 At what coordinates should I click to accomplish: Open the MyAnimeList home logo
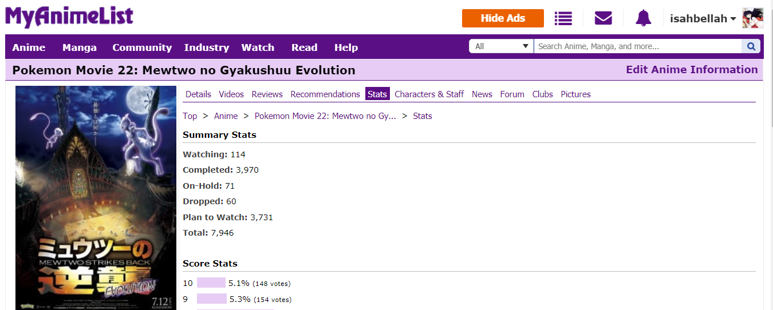69,17
